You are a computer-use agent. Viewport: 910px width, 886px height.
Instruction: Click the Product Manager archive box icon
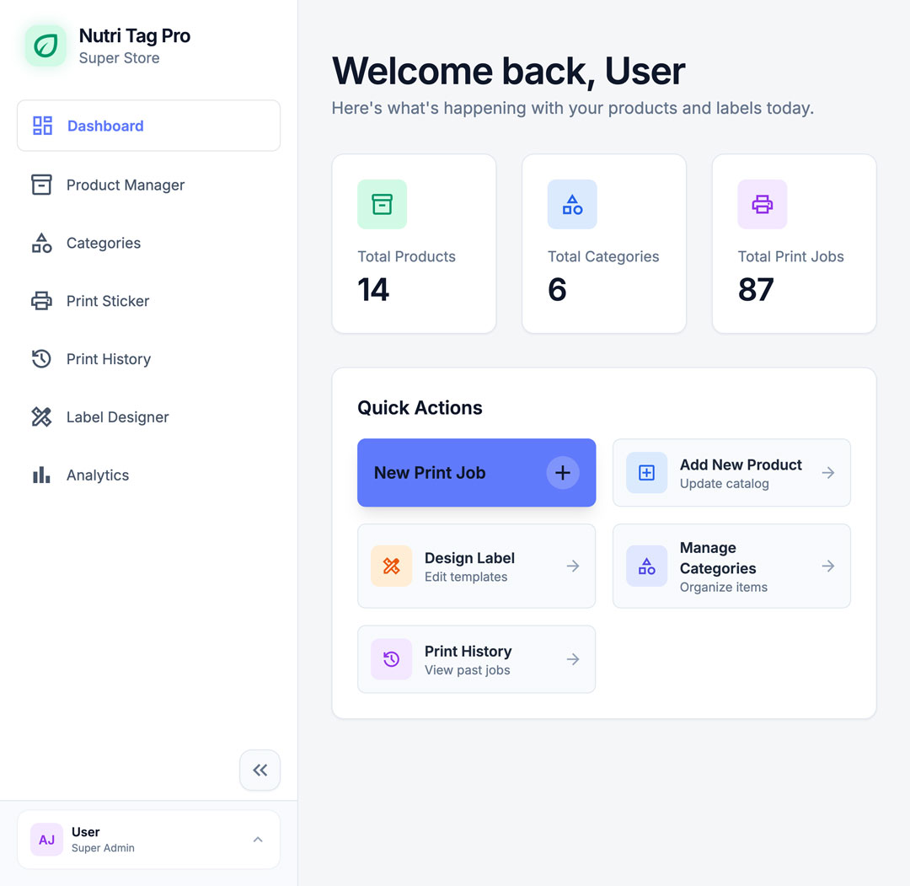pos(41,185)
